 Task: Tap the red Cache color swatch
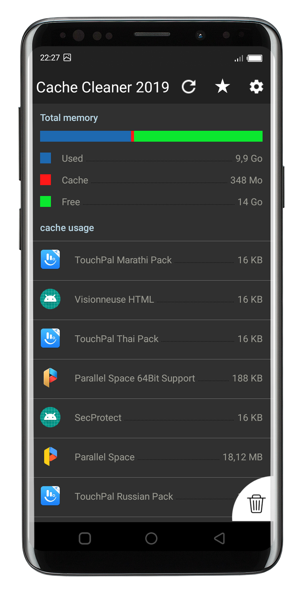point(46,180)
